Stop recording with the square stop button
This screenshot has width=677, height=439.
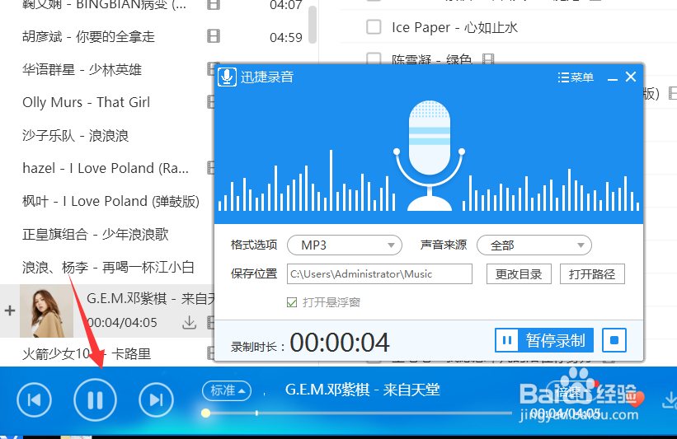pyautogui.click(x=614, y=340)
